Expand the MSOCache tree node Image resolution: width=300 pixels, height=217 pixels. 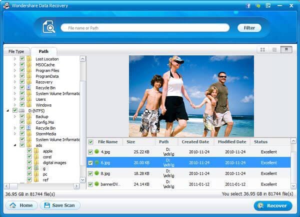coord(15,64)
